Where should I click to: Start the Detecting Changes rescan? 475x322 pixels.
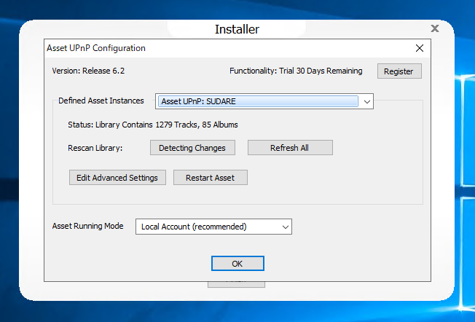(x=192, y=148)
